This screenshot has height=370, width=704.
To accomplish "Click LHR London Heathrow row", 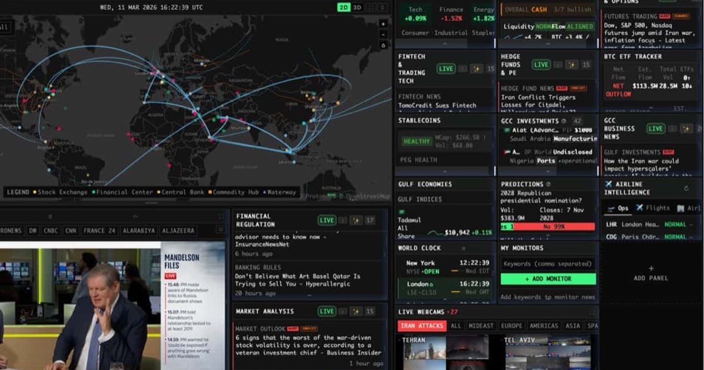I will pyautogui.click(x=651, y=224).
